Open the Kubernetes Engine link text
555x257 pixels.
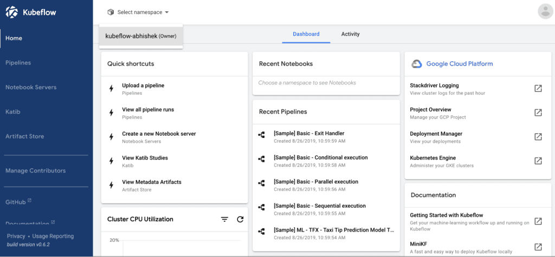coord(433,158)
